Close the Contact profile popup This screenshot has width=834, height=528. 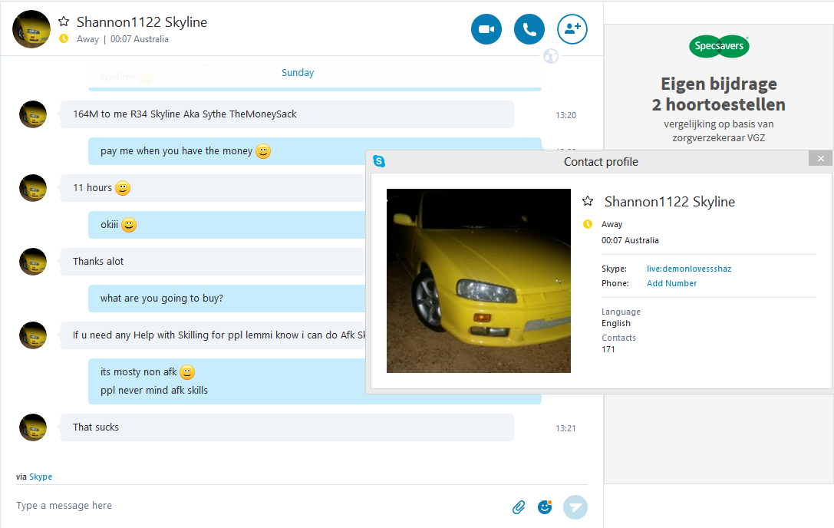(x=821, y=159)
